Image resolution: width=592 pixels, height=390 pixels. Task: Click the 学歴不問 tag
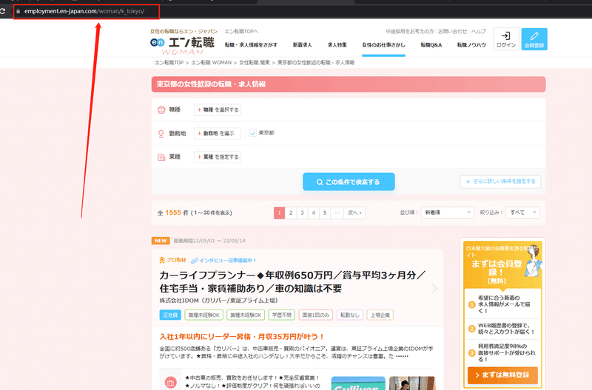tap(282, 315)
